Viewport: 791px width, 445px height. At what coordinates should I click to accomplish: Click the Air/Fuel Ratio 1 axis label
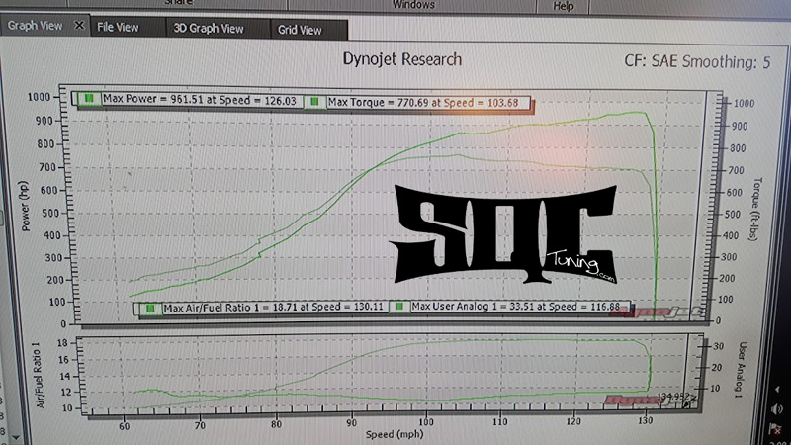39,375
